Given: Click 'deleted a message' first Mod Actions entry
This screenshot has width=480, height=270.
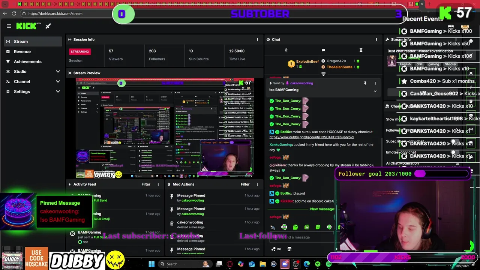Looking at the screenshot, I should [190, 227].
